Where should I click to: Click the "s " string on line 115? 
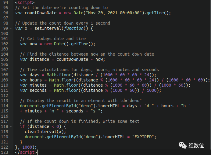coord(95,111)
